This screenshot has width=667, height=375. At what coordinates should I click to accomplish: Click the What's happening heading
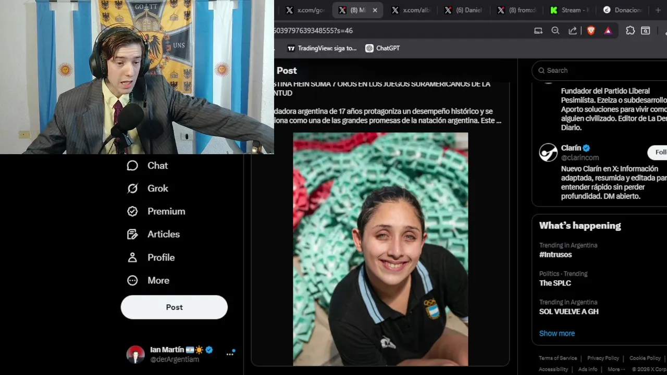point(580,226)
